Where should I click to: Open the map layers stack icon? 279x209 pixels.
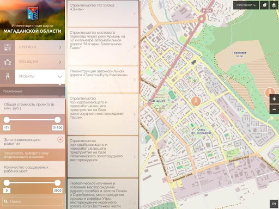(274, 5)
